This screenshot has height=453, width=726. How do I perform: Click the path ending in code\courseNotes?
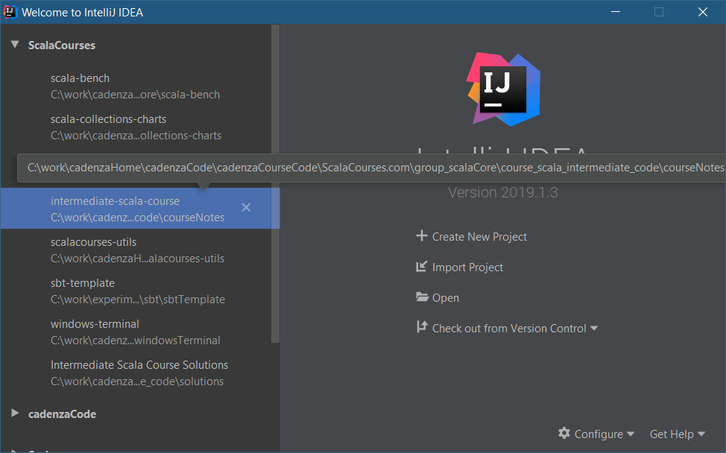137,218
